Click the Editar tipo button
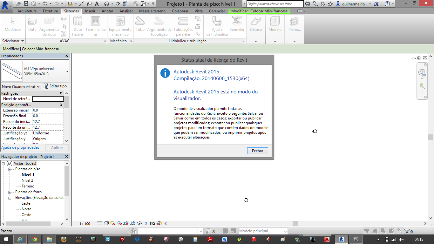 pyautogui.click(x=55, y=86)
